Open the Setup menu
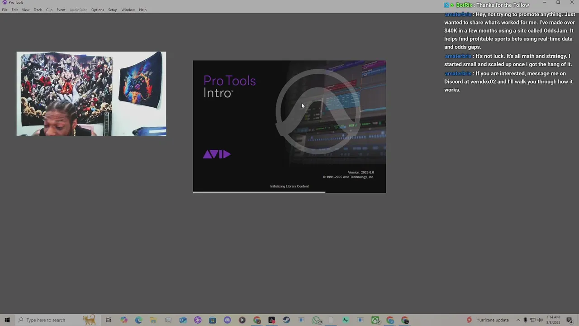The width and height of the screenshot is (579, 326). (113, 10)
